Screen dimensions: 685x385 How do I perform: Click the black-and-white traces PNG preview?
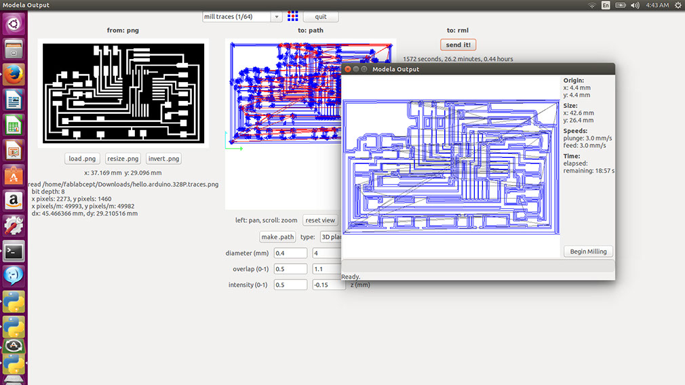tap(123, 93)
